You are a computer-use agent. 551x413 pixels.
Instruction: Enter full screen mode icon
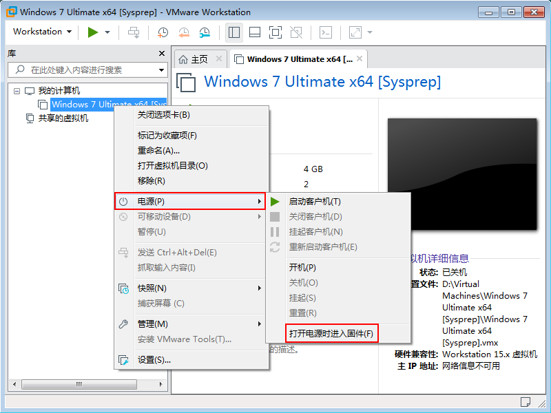tap(275, 32)
